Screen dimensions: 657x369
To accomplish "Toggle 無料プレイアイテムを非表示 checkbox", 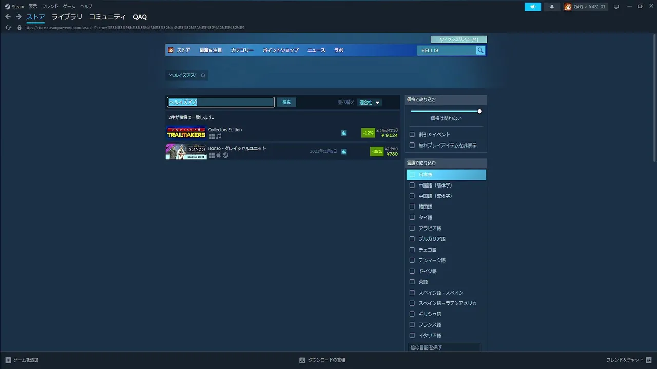I will point(412,145).
